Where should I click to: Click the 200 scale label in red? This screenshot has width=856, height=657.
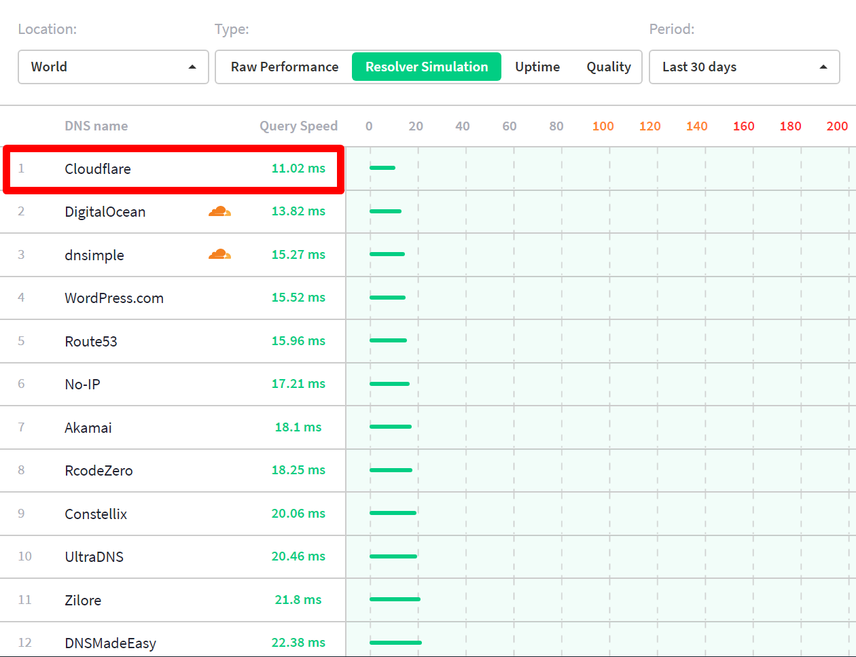837,126
